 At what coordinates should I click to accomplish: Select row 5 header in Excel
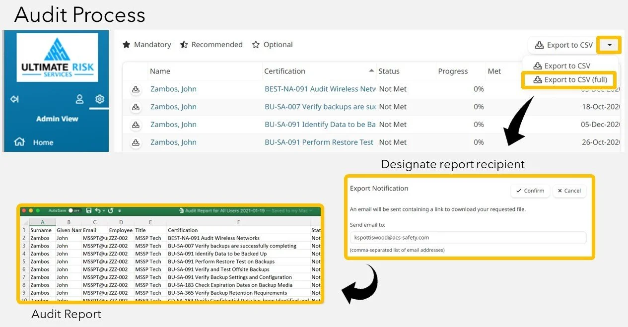coord(24,262)
